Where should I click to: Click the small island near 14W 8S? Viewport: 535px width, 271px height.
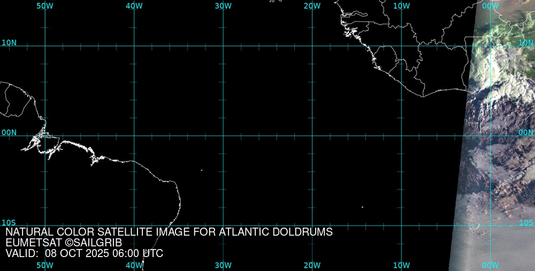tap(362, 207)
